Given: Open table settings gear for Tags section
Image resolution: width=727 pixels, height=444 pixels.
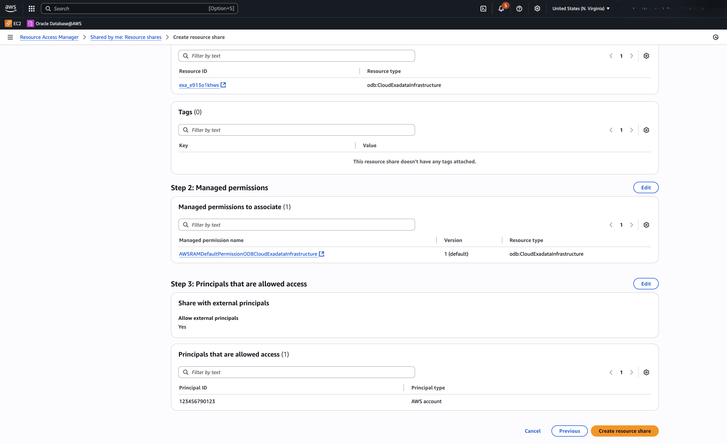Looking at the screenshot, I should (x=646, y=130).
